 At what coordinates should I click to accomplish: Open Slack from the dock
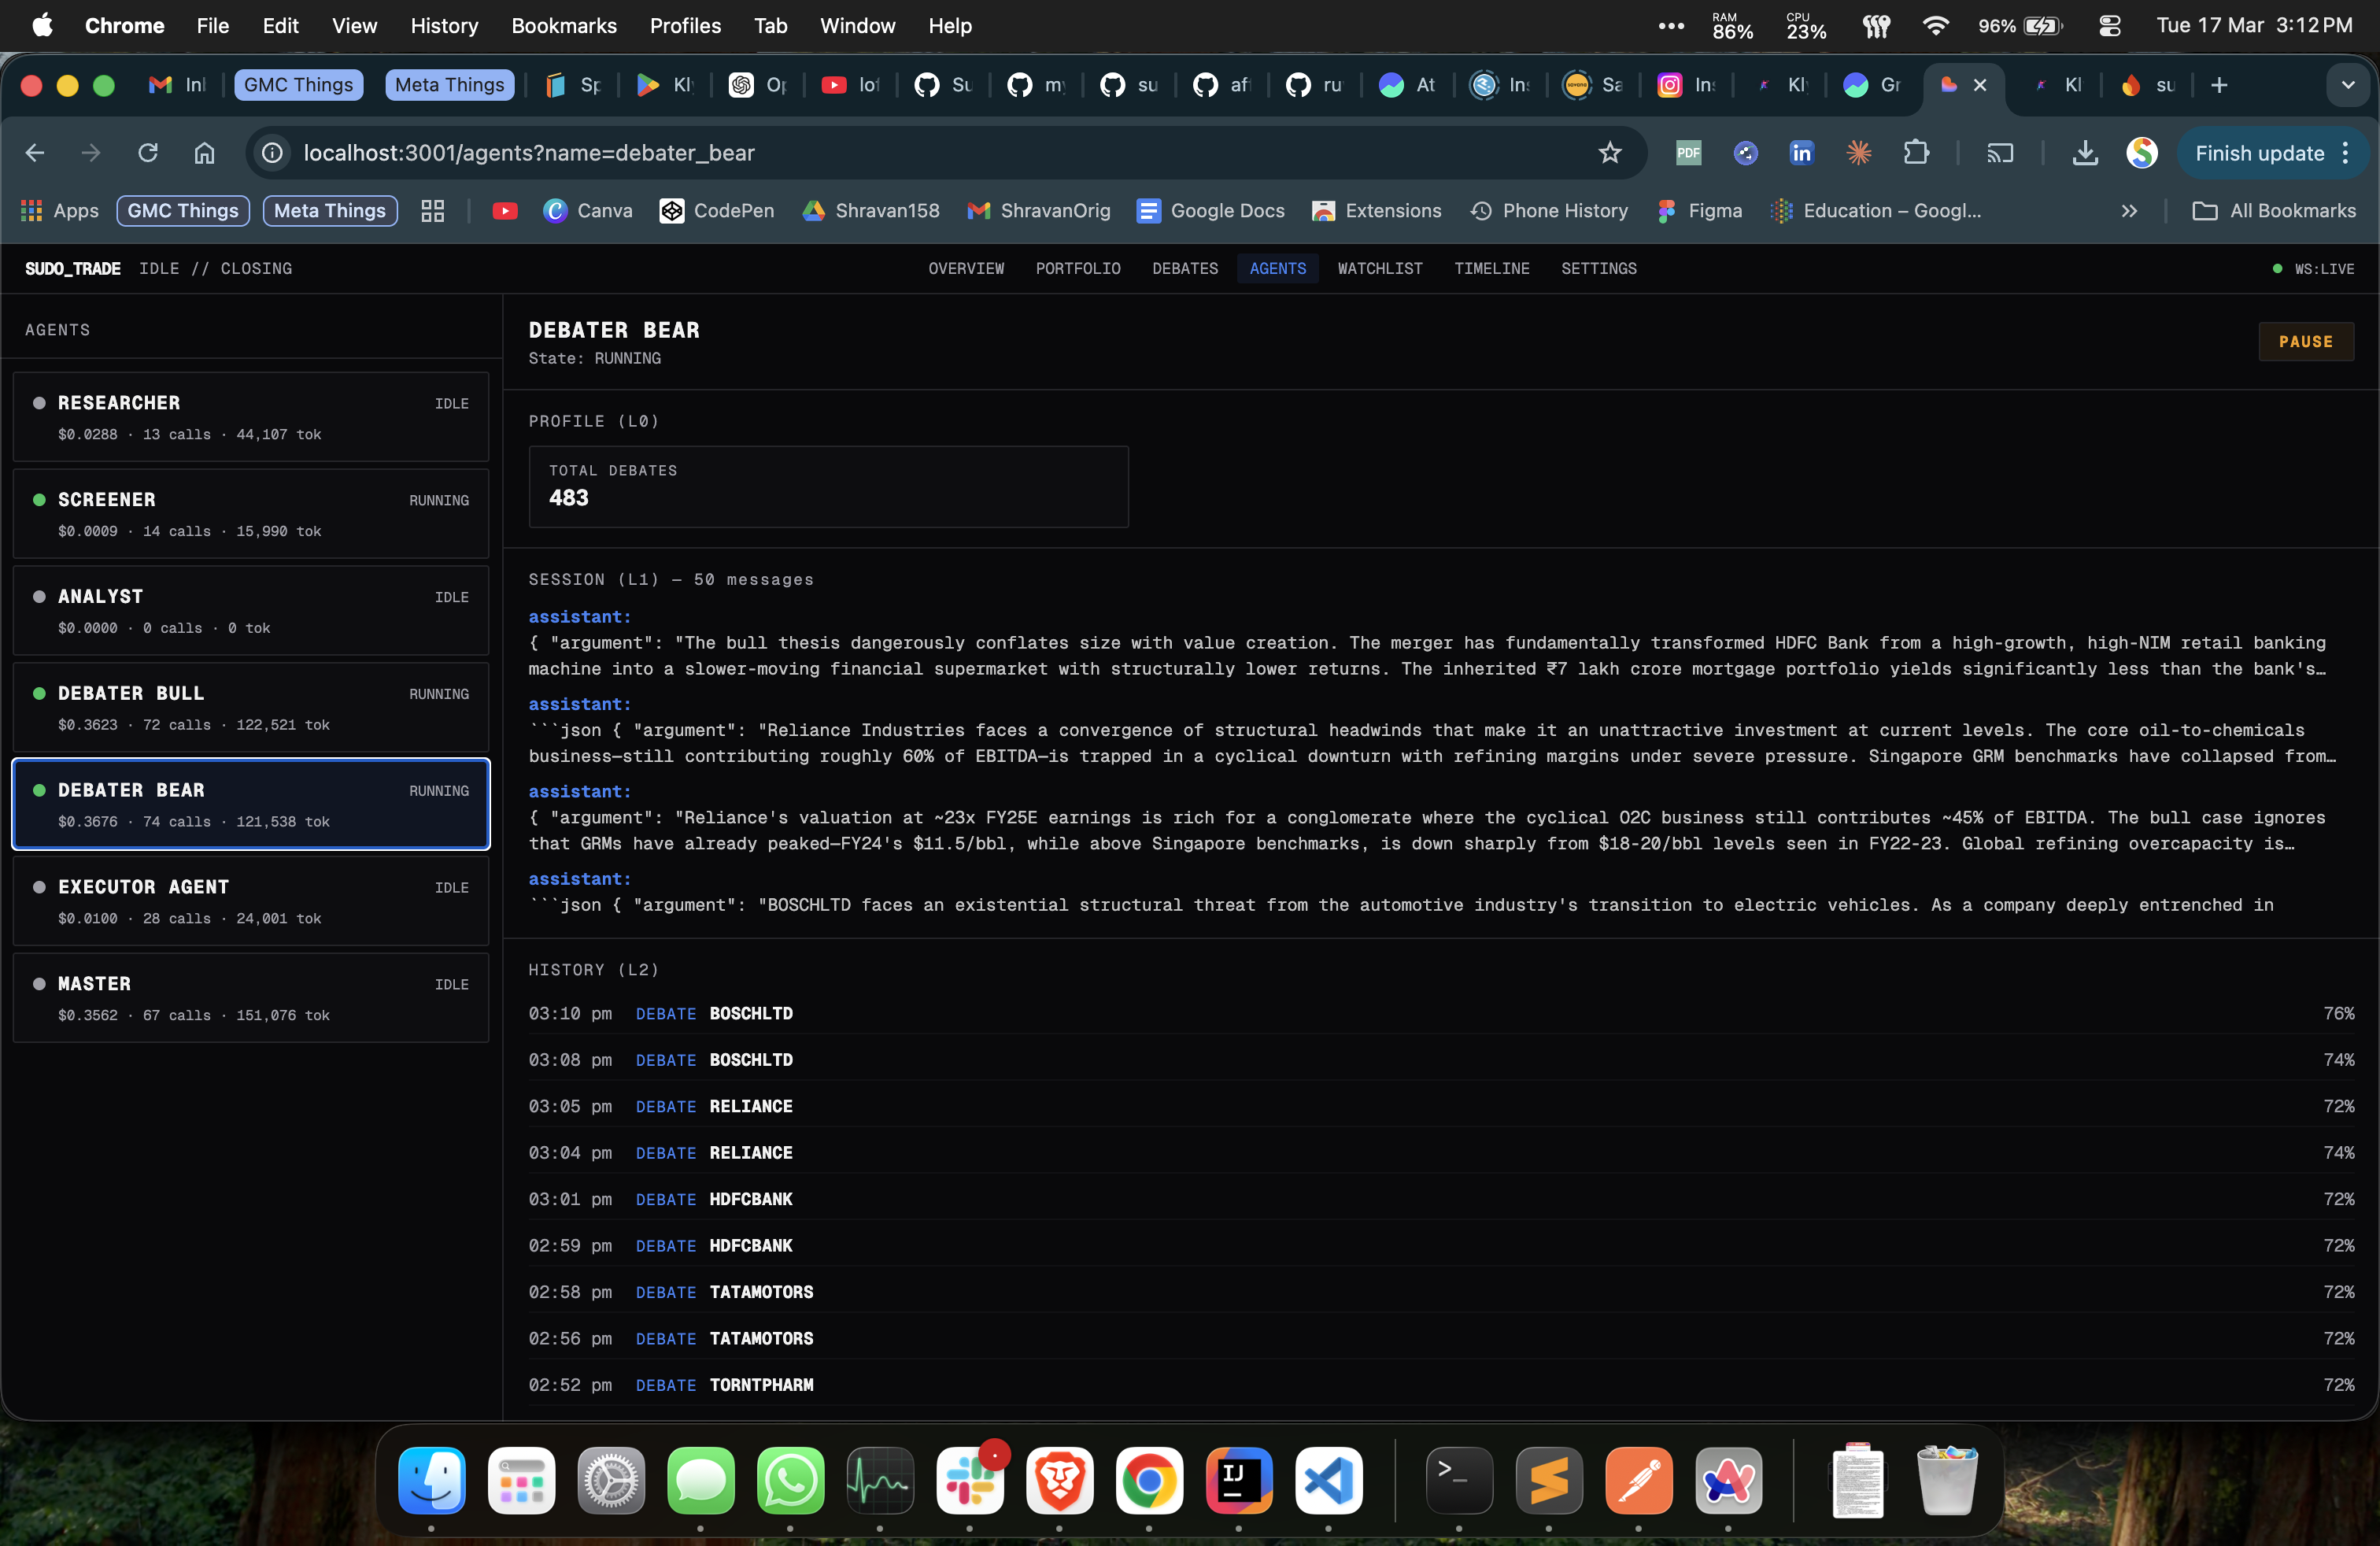[969, 1481]
